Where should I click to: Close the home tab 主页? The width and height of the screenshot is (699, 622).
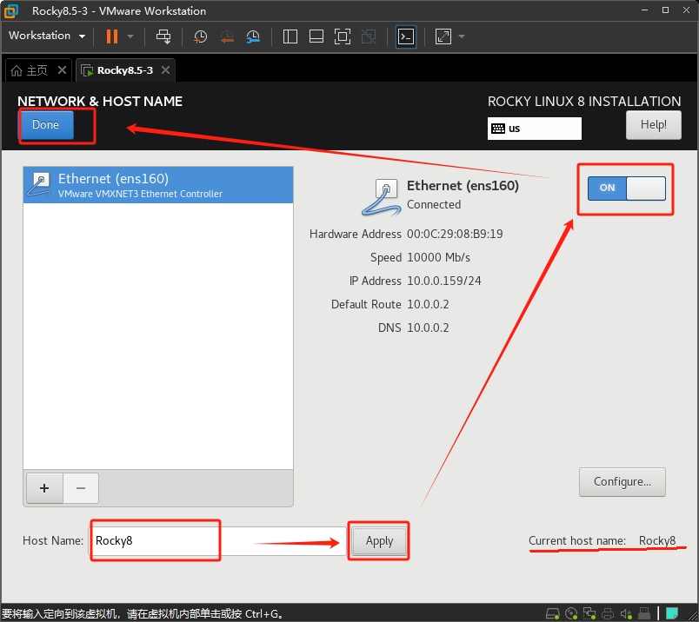pos(62,70)
